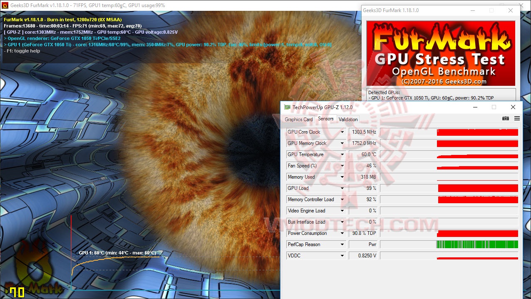Click the GPU 1 temperature graph label
Image resolution: width=531 pixels, height=299 pixels.
117,253
